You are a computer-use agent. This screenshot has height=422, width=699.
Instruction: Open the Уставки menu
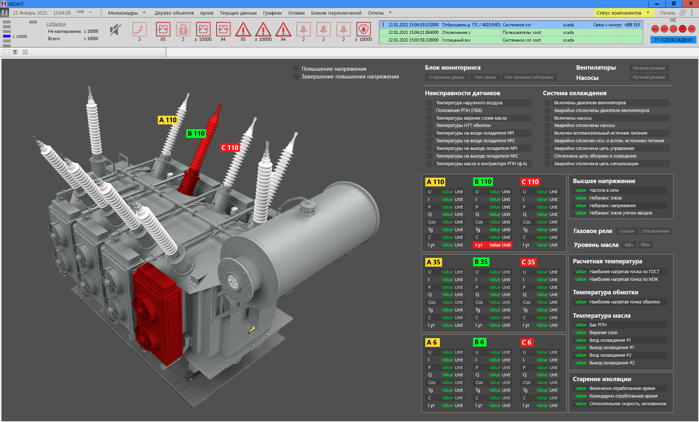pos(296,13)
